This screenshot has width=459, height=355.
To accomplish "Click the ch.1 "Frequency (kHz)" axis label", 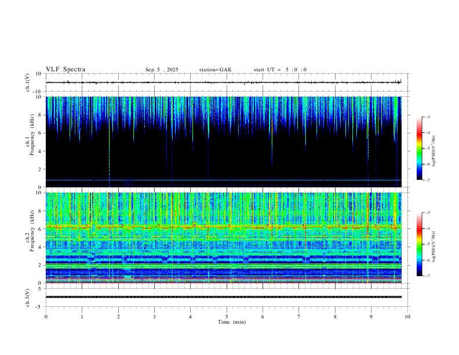I will pos(32,135).
